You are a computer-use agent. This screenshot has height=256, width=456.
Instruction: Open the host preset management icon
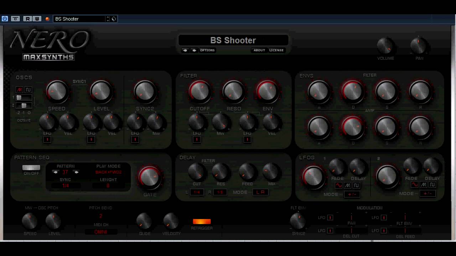114,19
